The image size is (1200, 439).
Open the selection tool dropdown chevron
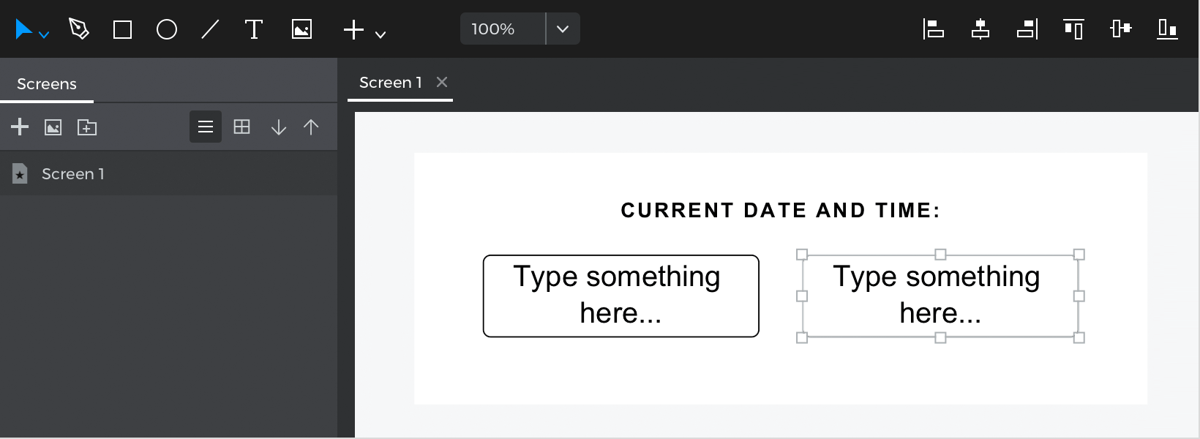(x=44, y=34)
